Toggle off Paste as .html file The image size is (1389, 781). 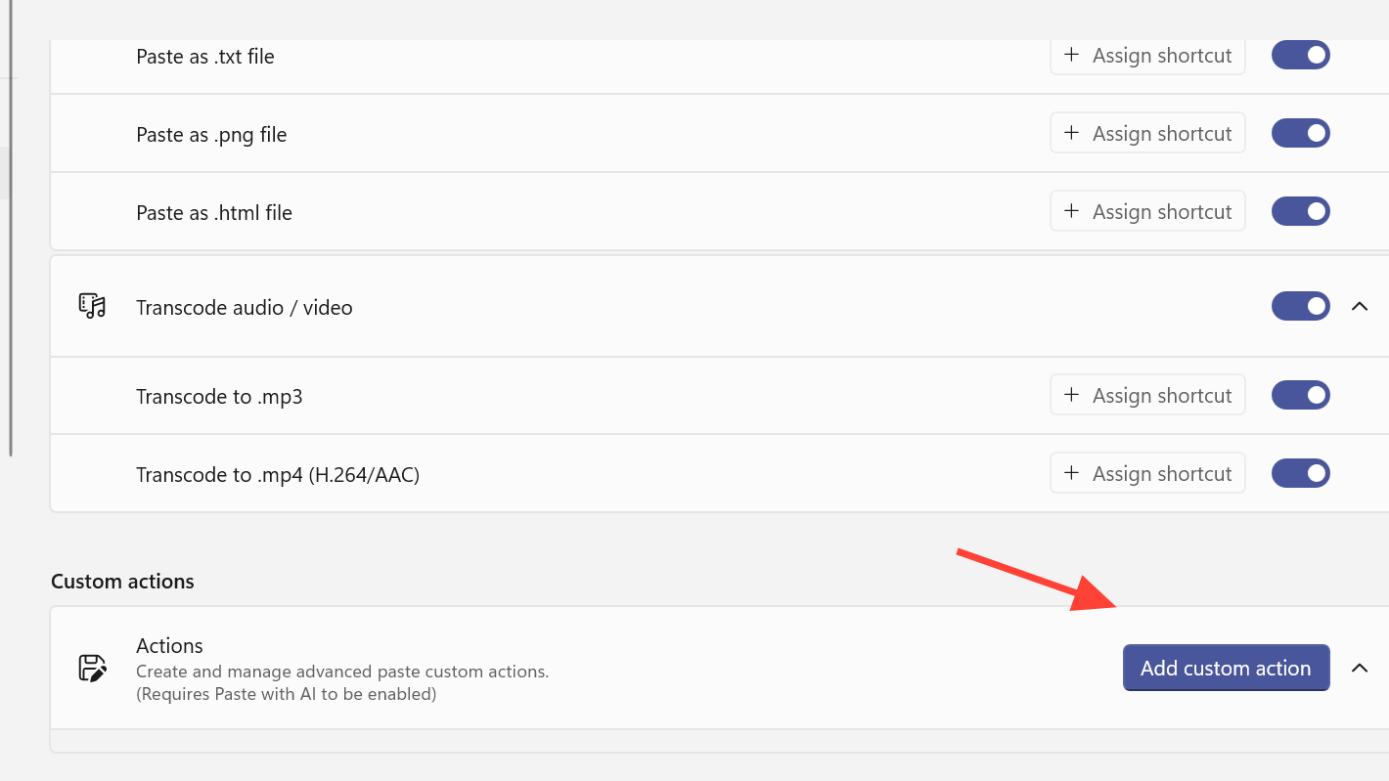pos(1300,212)
